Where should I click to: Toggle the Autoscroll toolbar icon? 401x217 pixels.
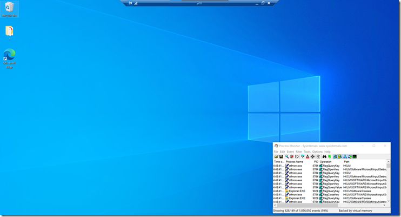292,156
